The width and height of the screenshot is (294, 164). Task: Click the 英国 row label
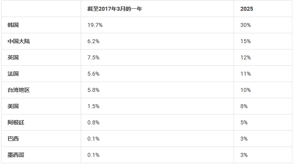tap(13, 57)
